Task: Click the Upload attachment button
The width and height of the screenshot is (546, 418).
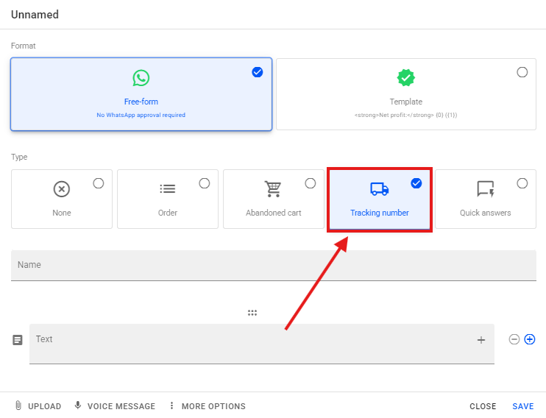Action: tap(37, 406)
